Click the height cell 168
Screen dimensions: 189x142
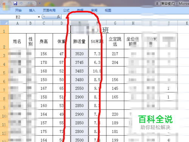tap(44, 71)
